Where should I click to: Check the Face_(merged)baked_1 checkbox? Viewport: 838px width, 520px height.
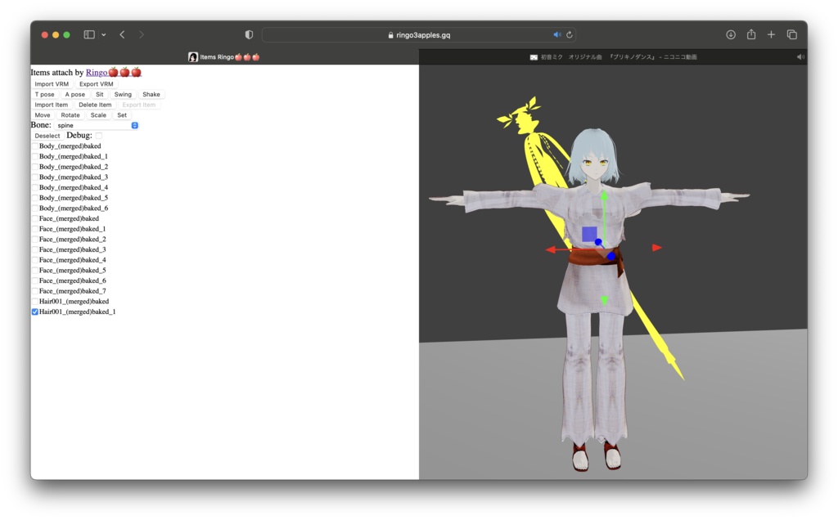[35, 228]
